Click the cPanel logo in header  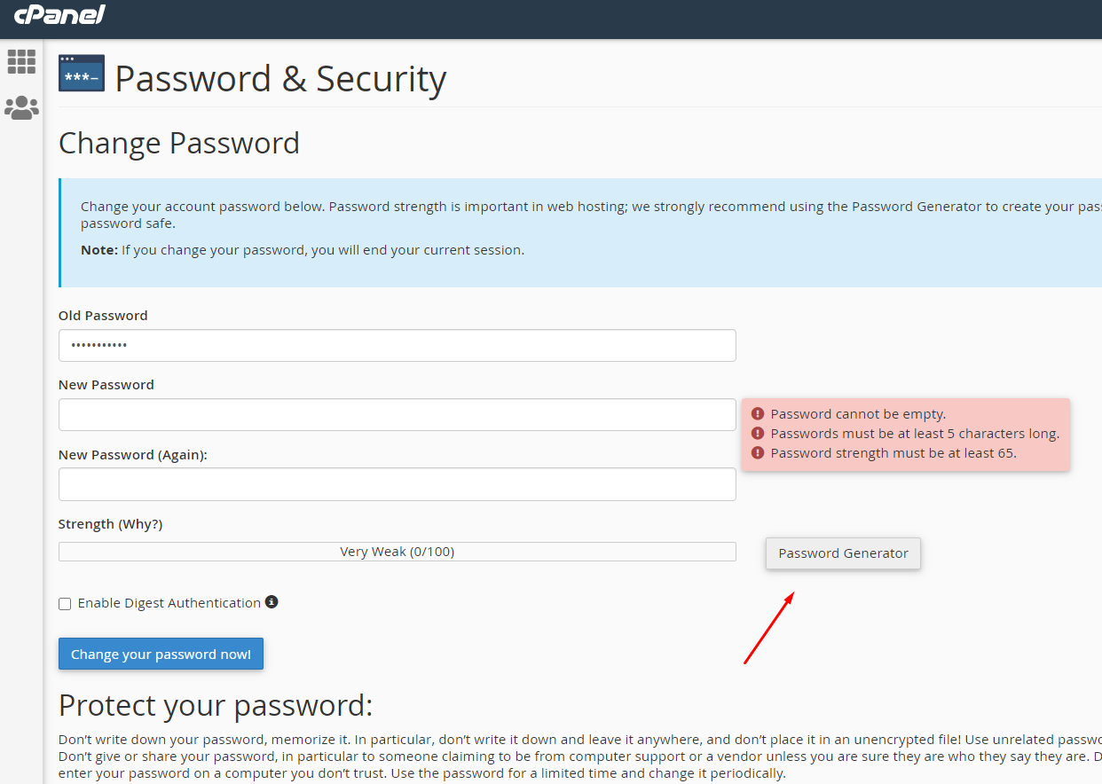(59, 15)
